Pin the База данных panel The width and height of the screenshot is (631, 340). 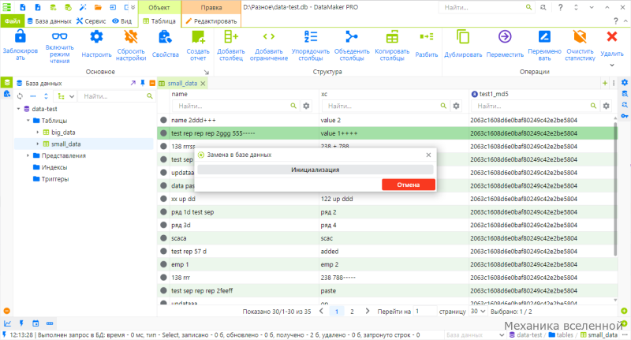click(x=143, y=83)
